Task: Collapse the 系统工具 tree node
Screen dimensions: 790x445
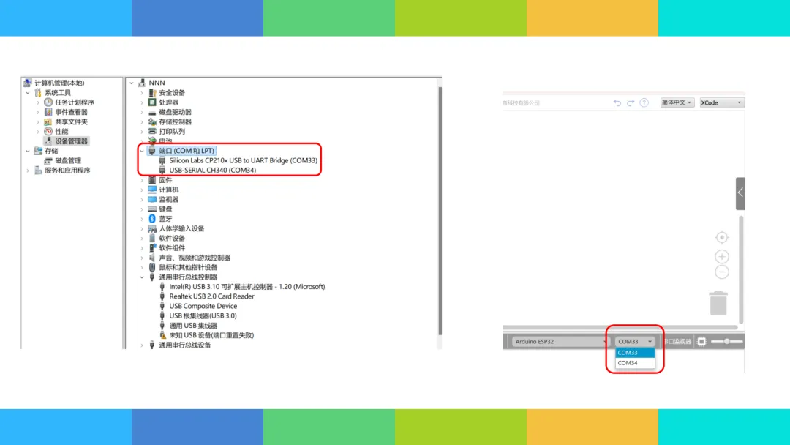Action: (x=28, y=93)
